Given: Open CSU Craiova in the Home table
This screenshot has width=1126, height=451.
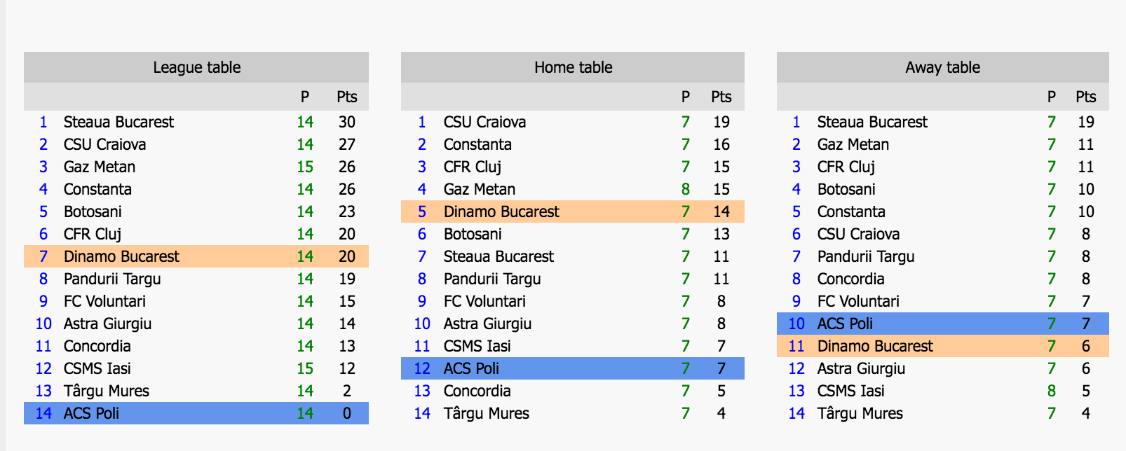Looking at the screenshot, I should 484,122.
